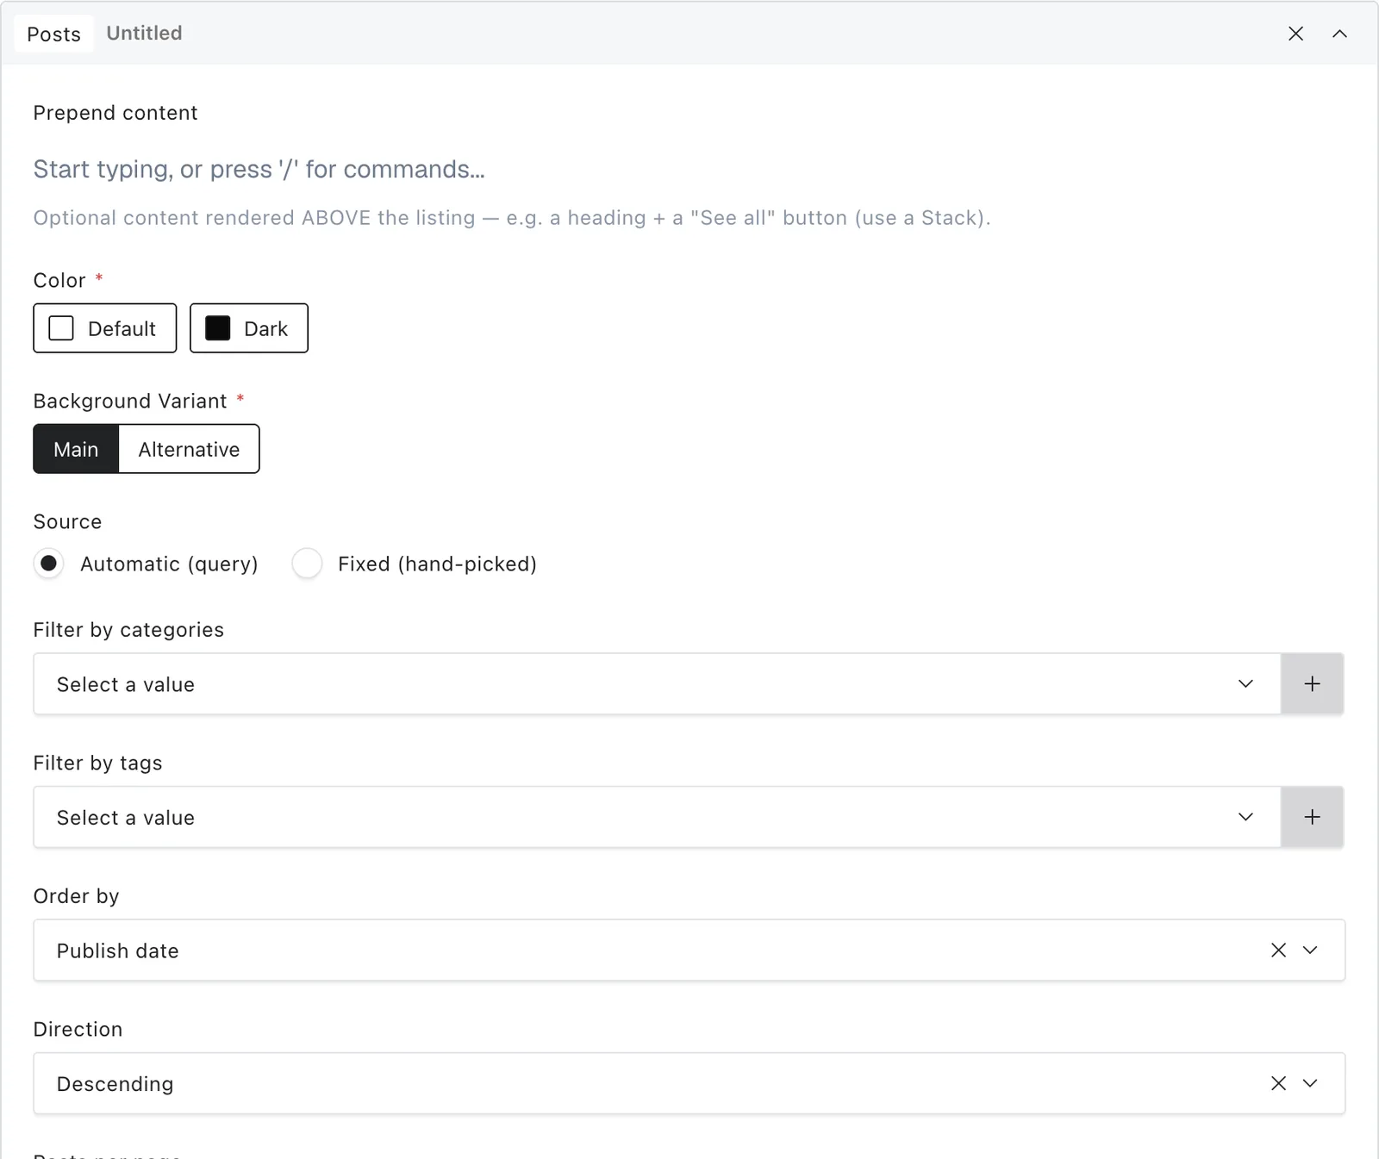Clear the Publish date selection
1379x1159 pixels.
pyautogui.click(x=1278, y=950)
